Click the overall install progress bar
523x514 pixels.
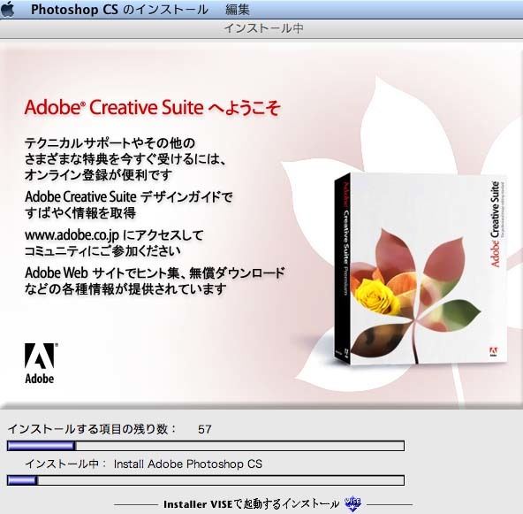[x=206, y=446]
